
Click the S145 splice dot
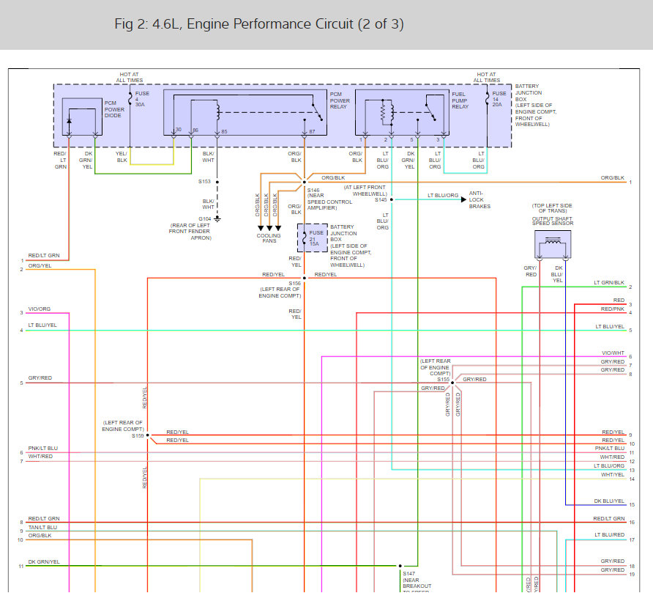[x=392, y=200]
